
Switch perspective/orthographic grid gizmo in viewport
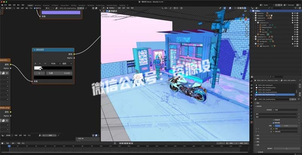[247, 35]
